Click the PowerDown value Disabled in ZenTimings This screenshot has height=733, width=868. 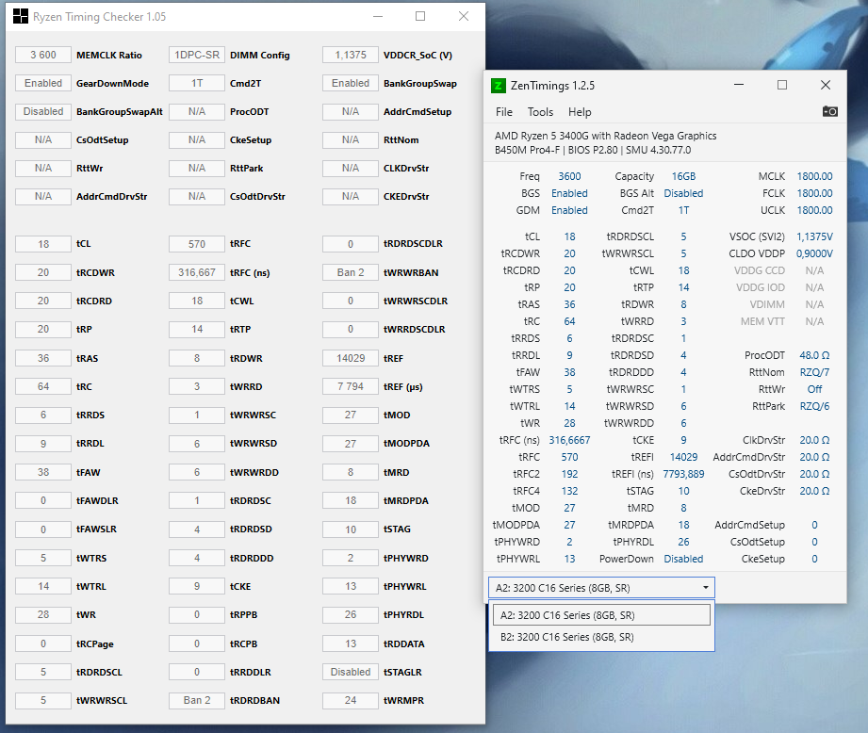(683, 559)
